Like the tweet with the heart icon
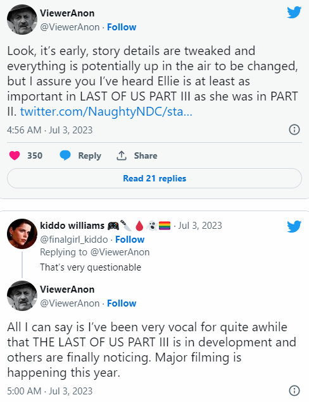Viewport: 309px width, 402px height. pyautogui.click(x=15, y=155)
